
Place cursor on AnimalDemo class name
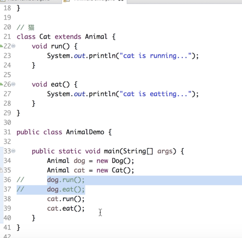pos(85,132)
